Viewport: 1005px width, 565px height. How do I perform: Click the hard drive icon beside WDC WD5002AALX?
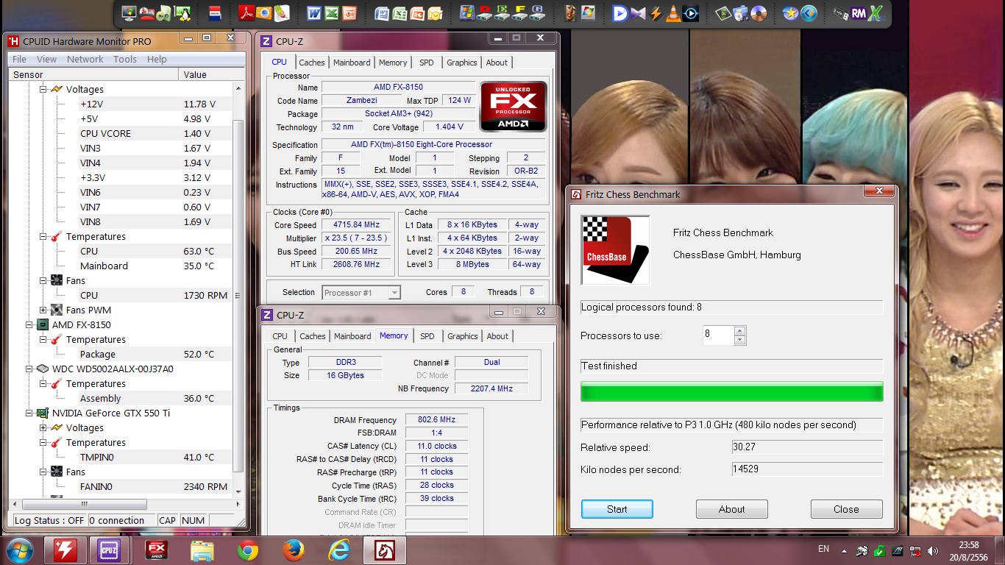pyautogui.click(x=43, y=369)
